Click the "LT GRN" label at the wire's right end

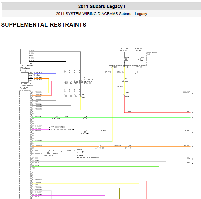[187, 116]
